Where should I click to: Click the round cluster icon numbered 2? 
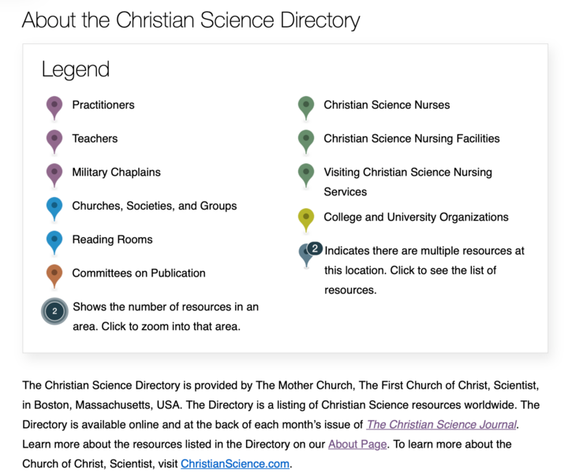tap(54, 311)
